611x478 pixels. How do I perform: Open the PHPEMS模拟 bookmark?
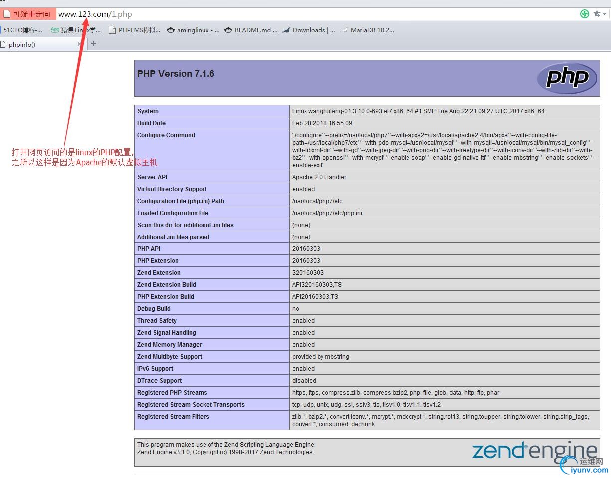coord(134,30)
